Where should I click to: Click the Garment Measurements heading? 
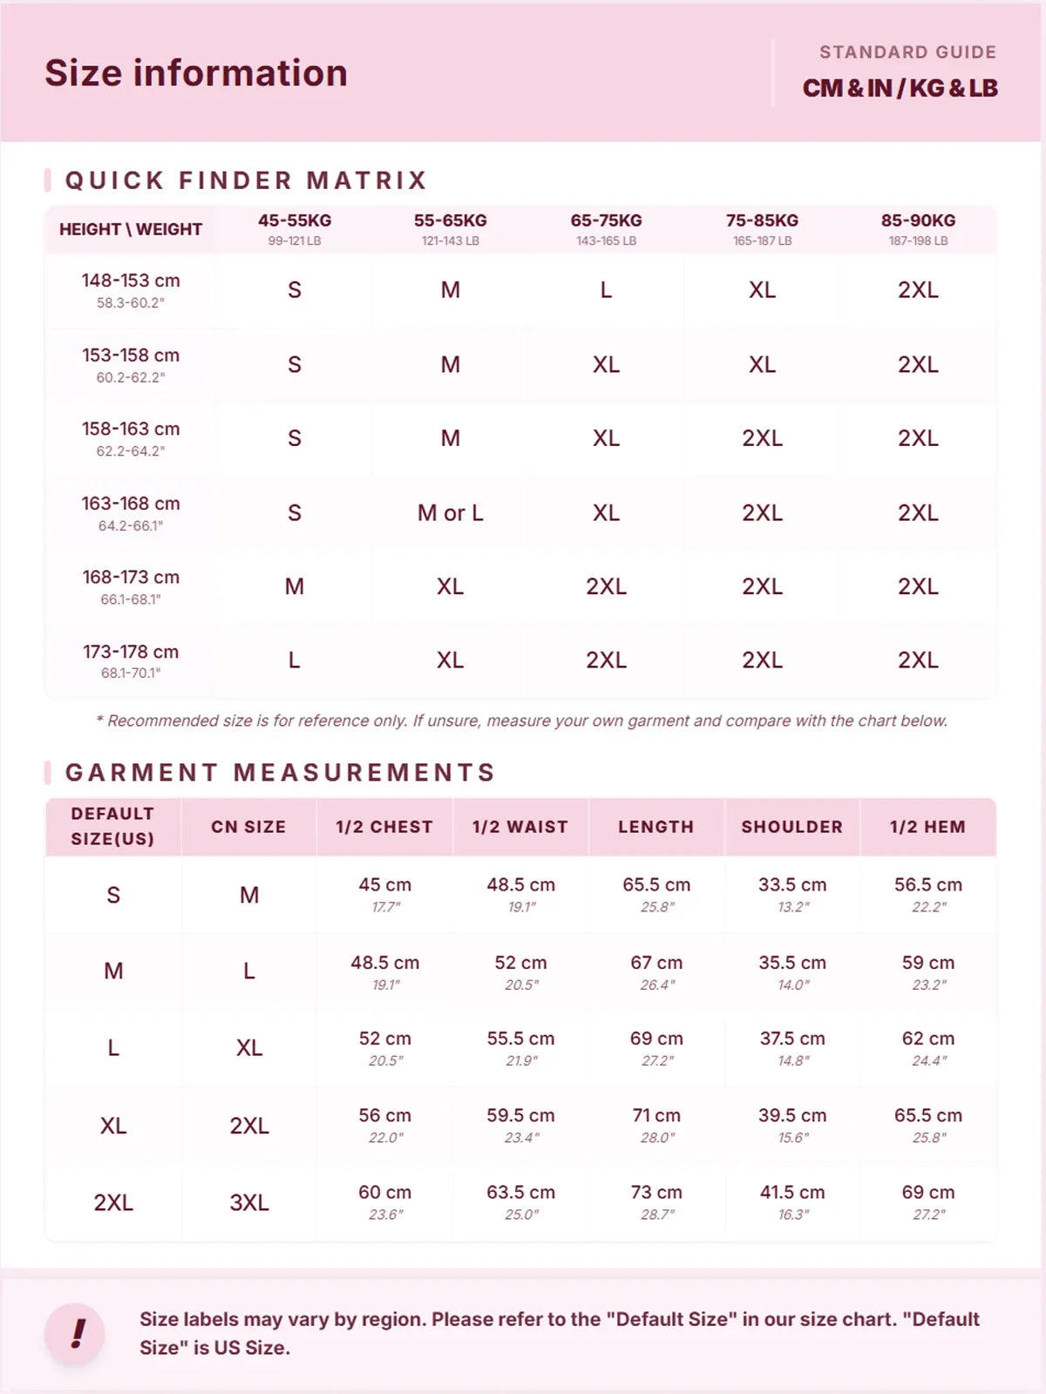280,773
